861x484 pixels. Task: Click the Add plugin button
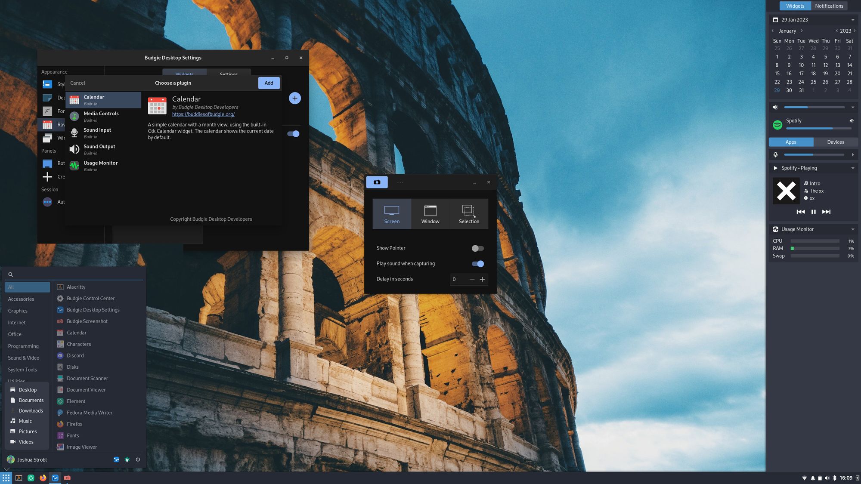tap(269, 83)
